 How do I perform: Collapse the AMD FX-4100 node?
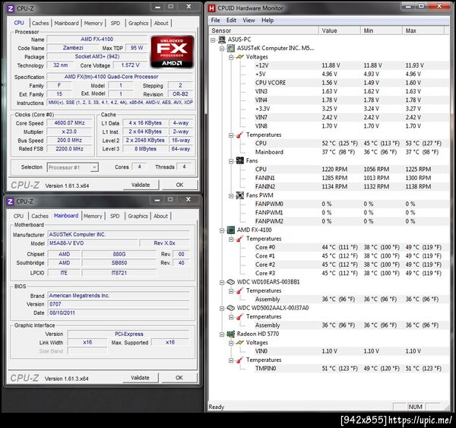click(222, 230)
